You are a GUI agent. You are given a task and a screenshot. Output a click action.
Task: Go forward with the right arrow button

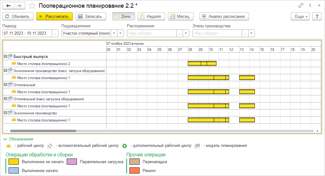pyautogui.click(x=19, y=6)
